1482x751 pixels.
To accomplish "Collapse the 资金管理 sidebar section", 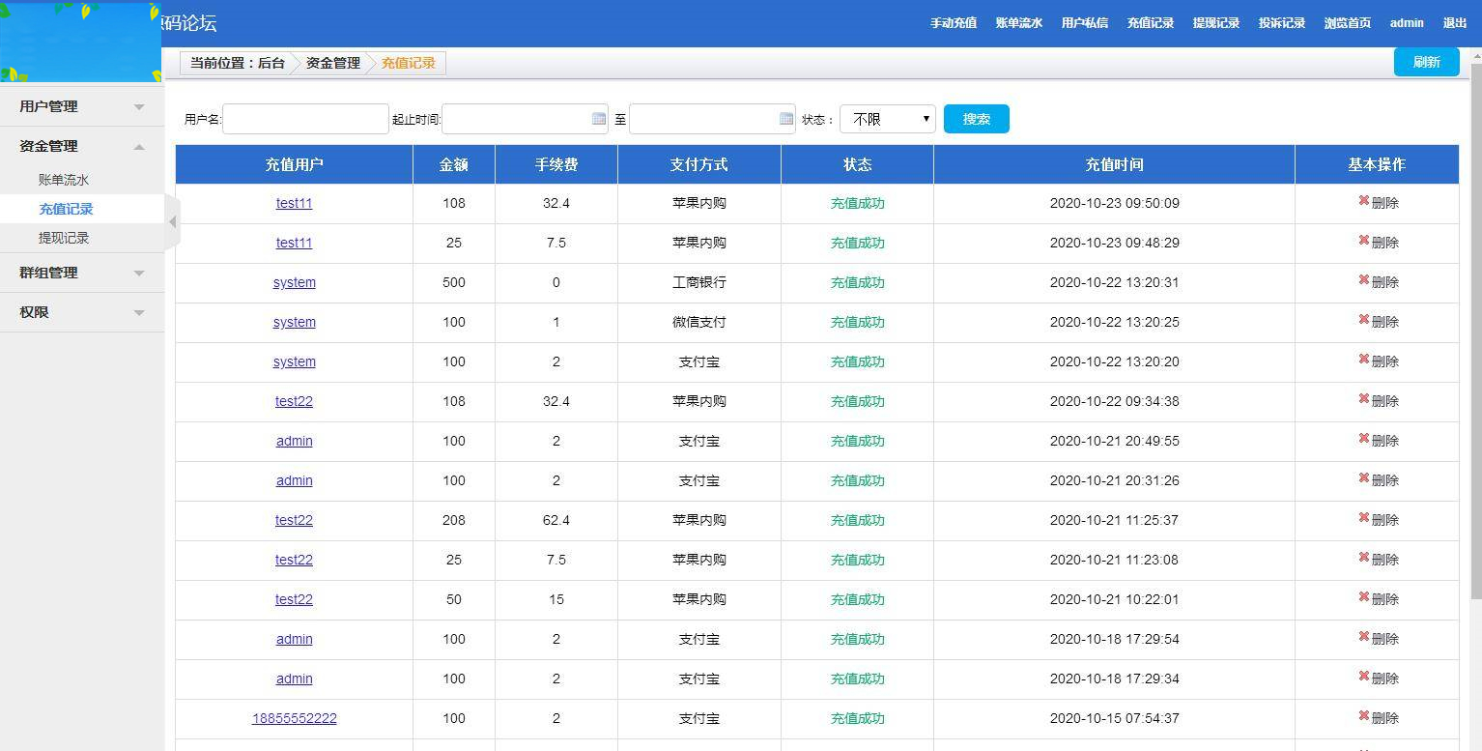I will pos(81,145).
